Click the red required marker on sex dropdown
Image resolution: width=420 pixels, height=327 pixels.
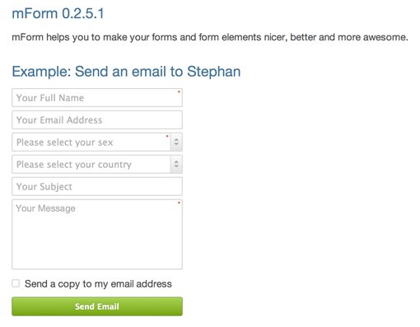coord(167,136)
